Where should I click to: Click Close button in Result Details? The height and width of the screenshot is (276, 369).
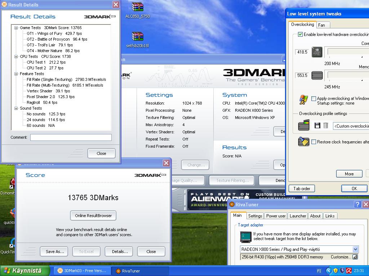tap(101, 153)
